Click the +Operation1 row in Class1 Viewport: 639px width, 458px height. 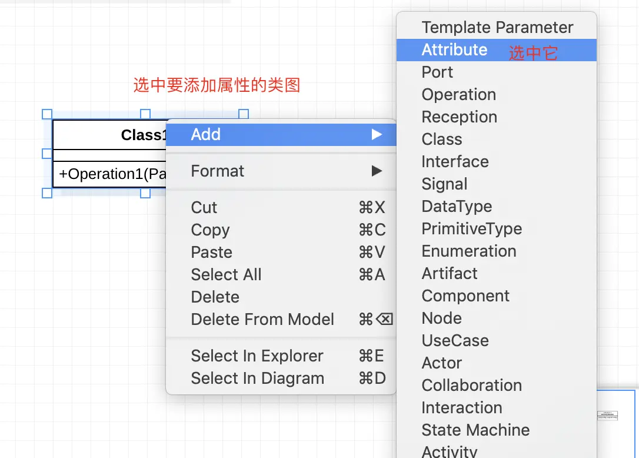(112, 174)
